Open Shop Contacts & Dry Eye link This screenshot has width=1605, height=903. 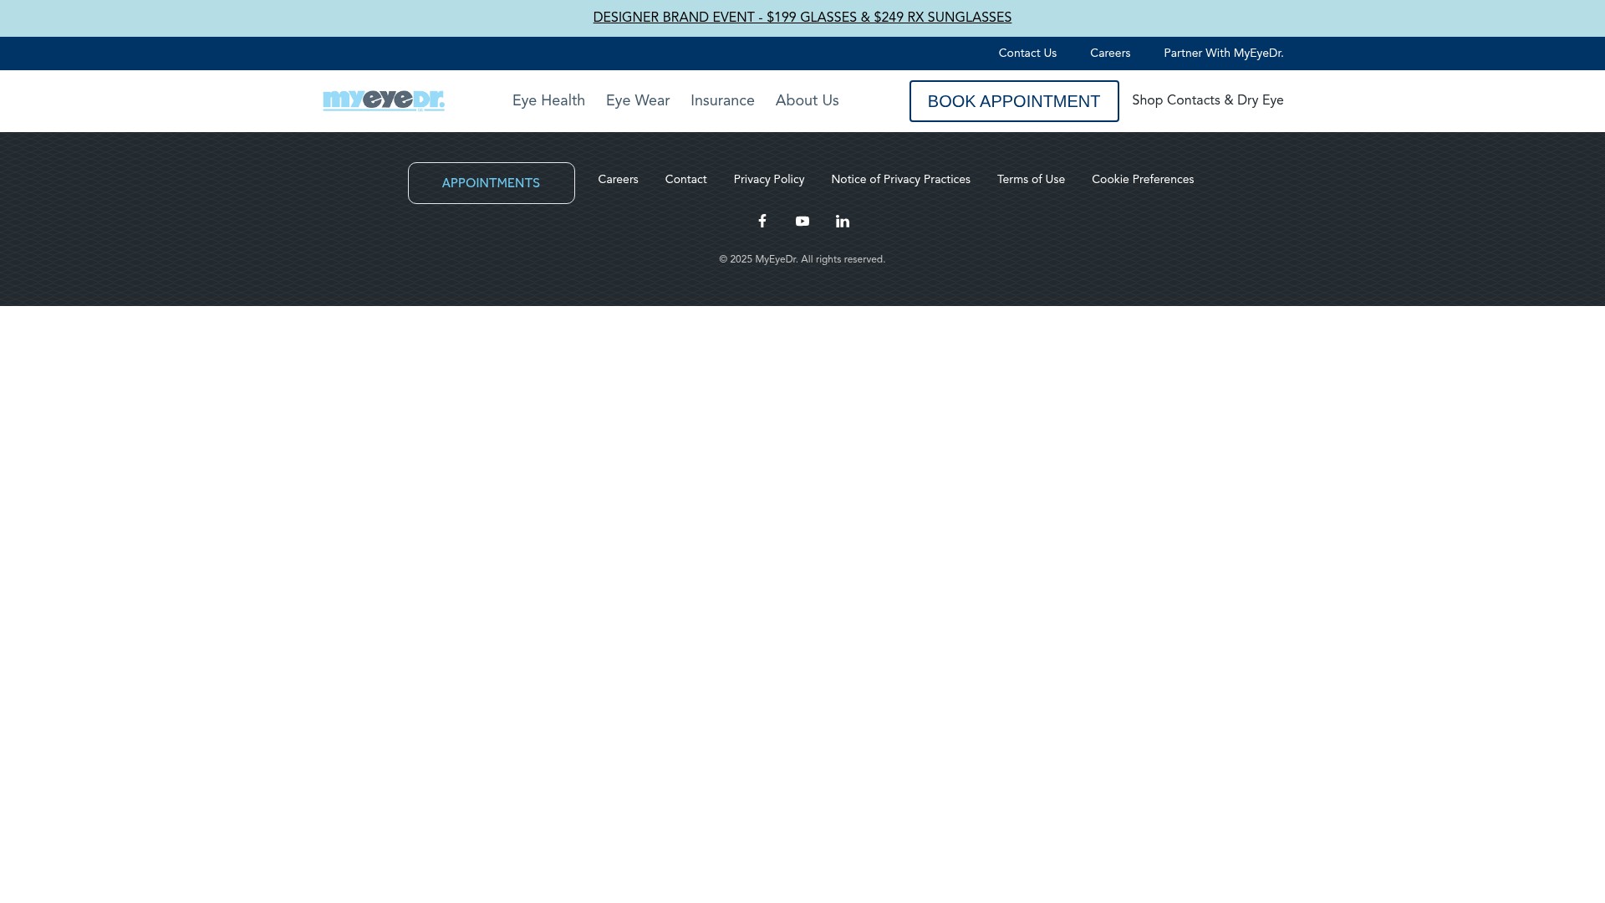[1208, 100]
